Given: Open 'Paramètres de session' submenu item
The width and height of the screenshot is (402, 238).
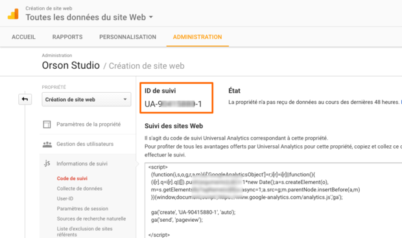Looking at the screenshot, I should tap(82, 209).
